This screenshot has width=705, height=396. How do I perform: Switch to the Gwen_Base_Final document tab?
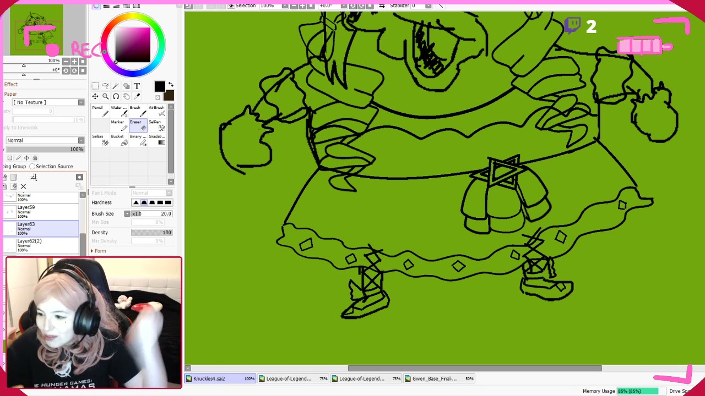coord(440,378)
